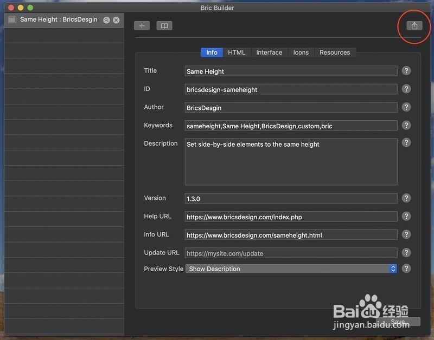
Task: Open the Preview Style dropdown showing Show Description
Action: pos(291,269)
